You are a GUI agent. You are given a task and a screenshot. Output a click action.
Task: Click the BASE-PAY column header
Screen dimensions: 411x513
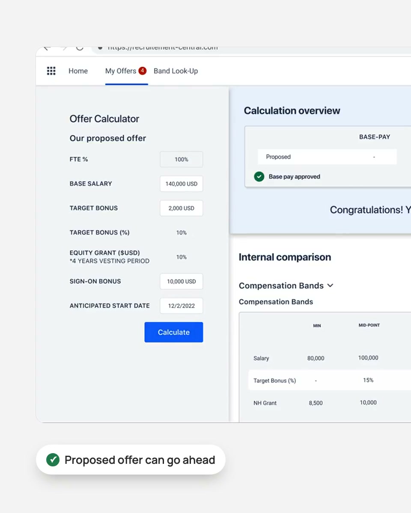[375, 137]
